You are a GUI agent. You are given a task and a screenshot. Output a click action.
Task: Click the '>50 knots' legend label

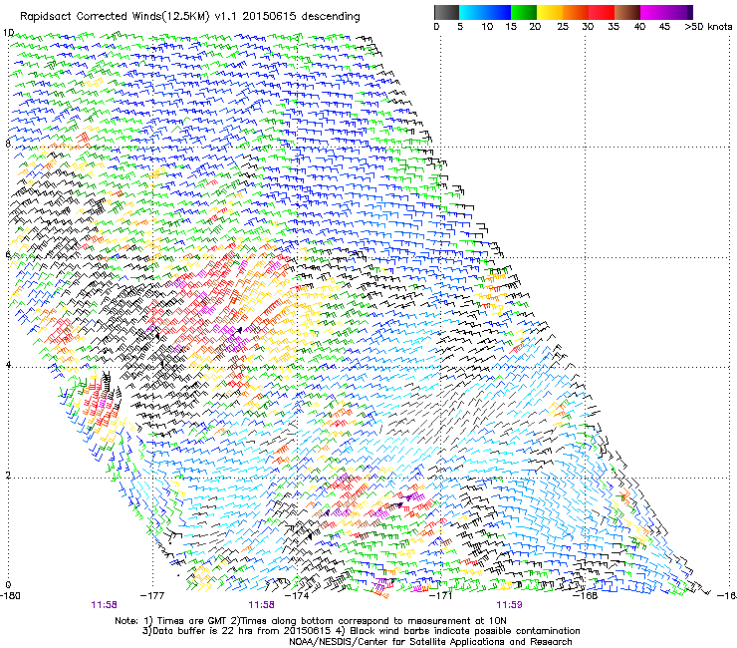[708, 27]
